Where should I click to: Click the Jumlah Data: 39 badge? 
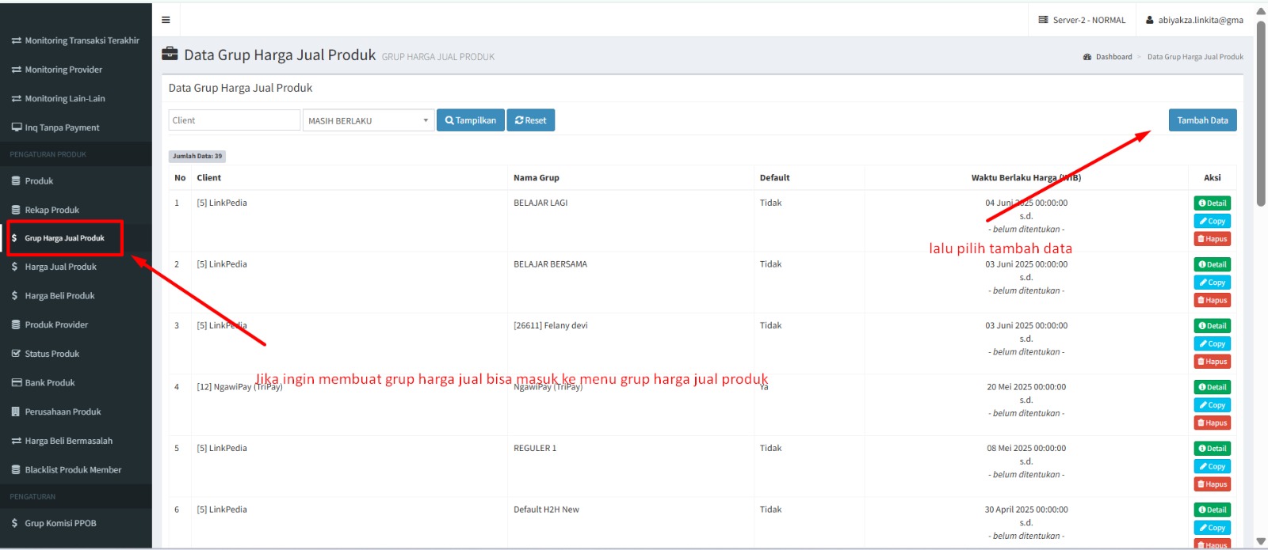[197, 156]
